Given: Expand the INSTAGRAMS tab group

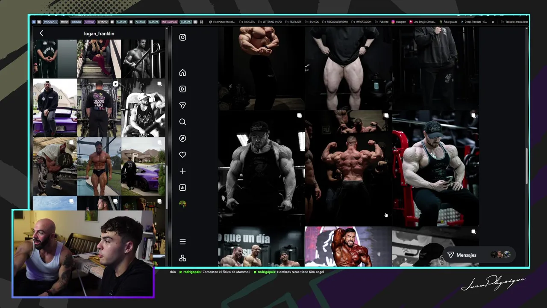Looking at the screenshot, I should [170, 22].
